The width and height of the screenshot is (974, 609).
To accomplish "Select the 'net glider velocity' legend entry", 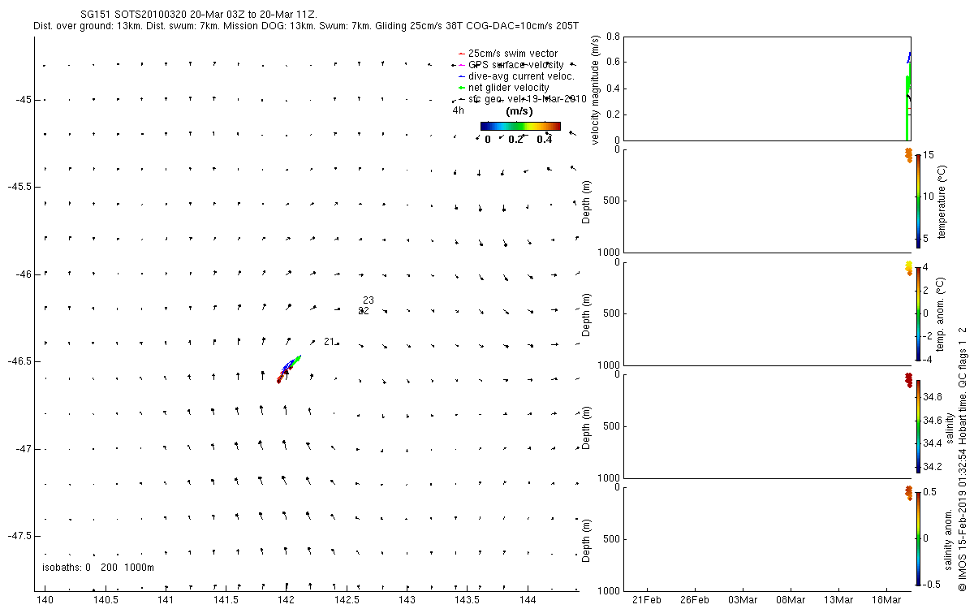I will (x=503, y=88).
